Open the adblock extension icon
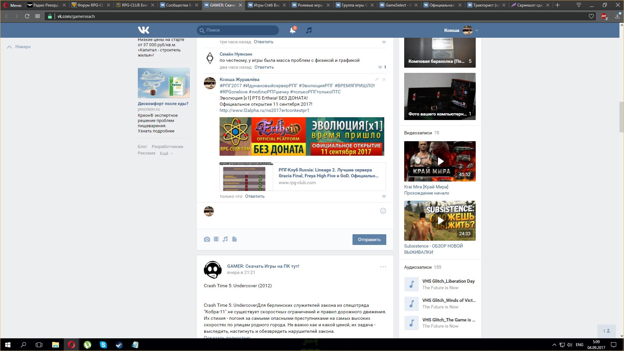The width and height of the screenshot is (624, 351). (x=604, y=16)
